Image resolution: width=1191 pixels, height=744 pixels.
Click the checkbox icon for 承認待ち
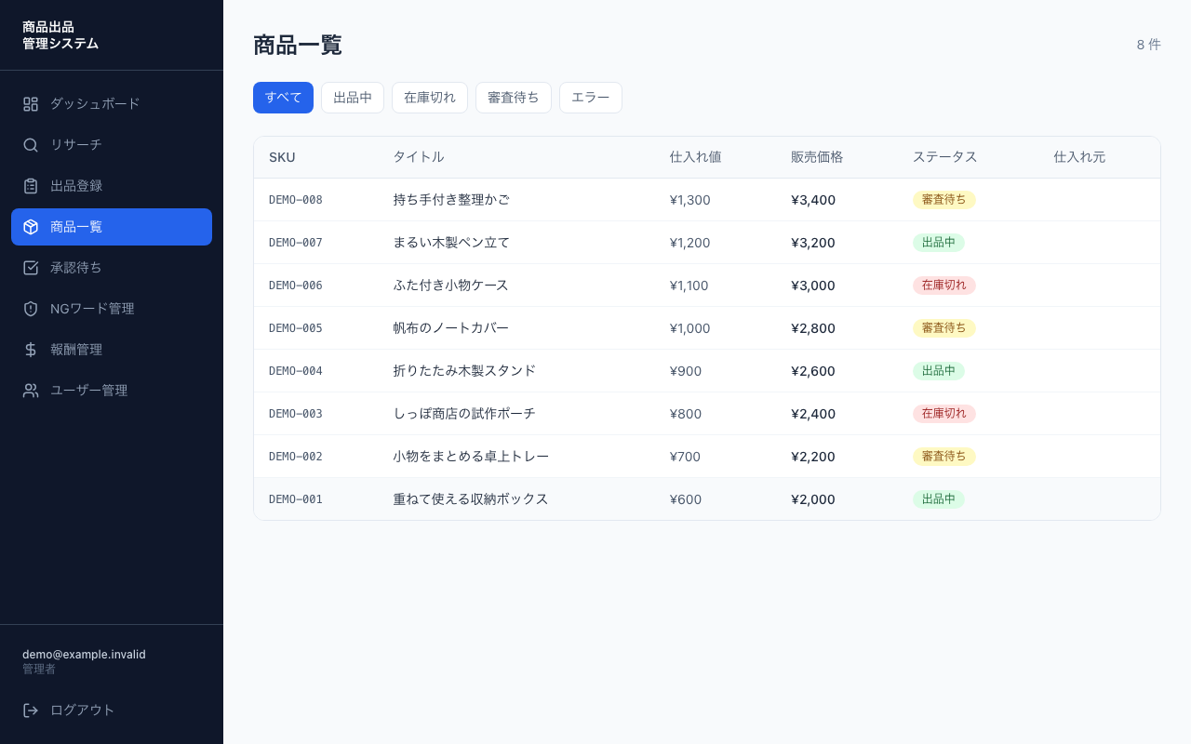pos(31,268)
